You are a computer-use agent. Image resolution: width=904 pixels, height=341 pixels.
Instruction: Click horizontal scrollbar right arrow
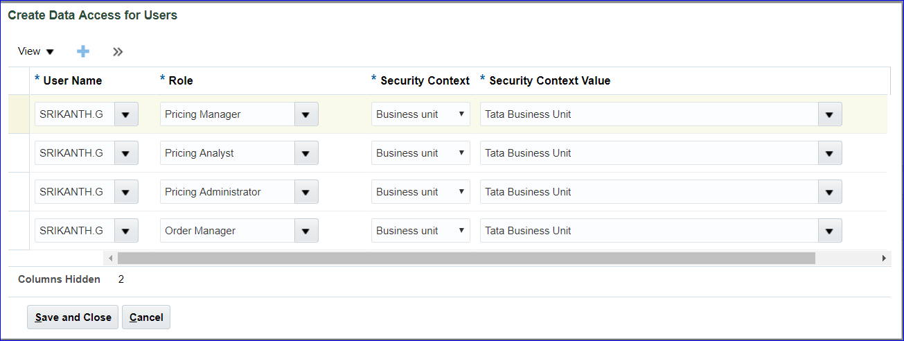pyautogui.click(x=884, y=258)
